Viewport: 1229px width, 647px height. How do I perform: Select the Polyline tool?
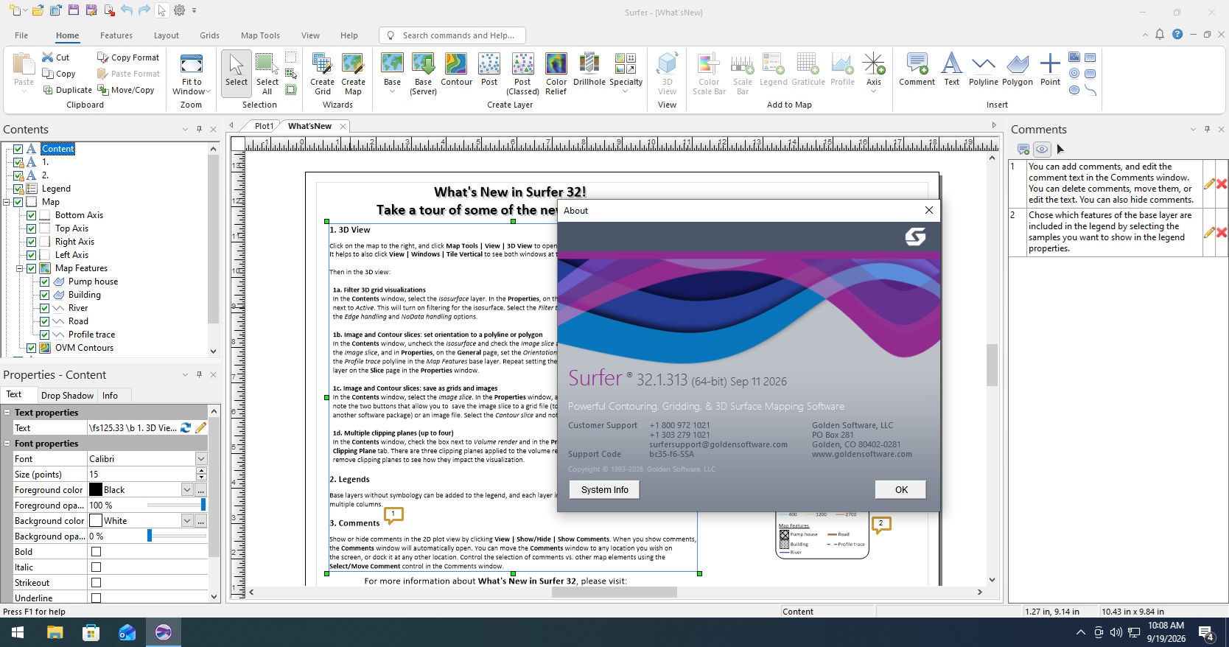(x=983, y=70)
